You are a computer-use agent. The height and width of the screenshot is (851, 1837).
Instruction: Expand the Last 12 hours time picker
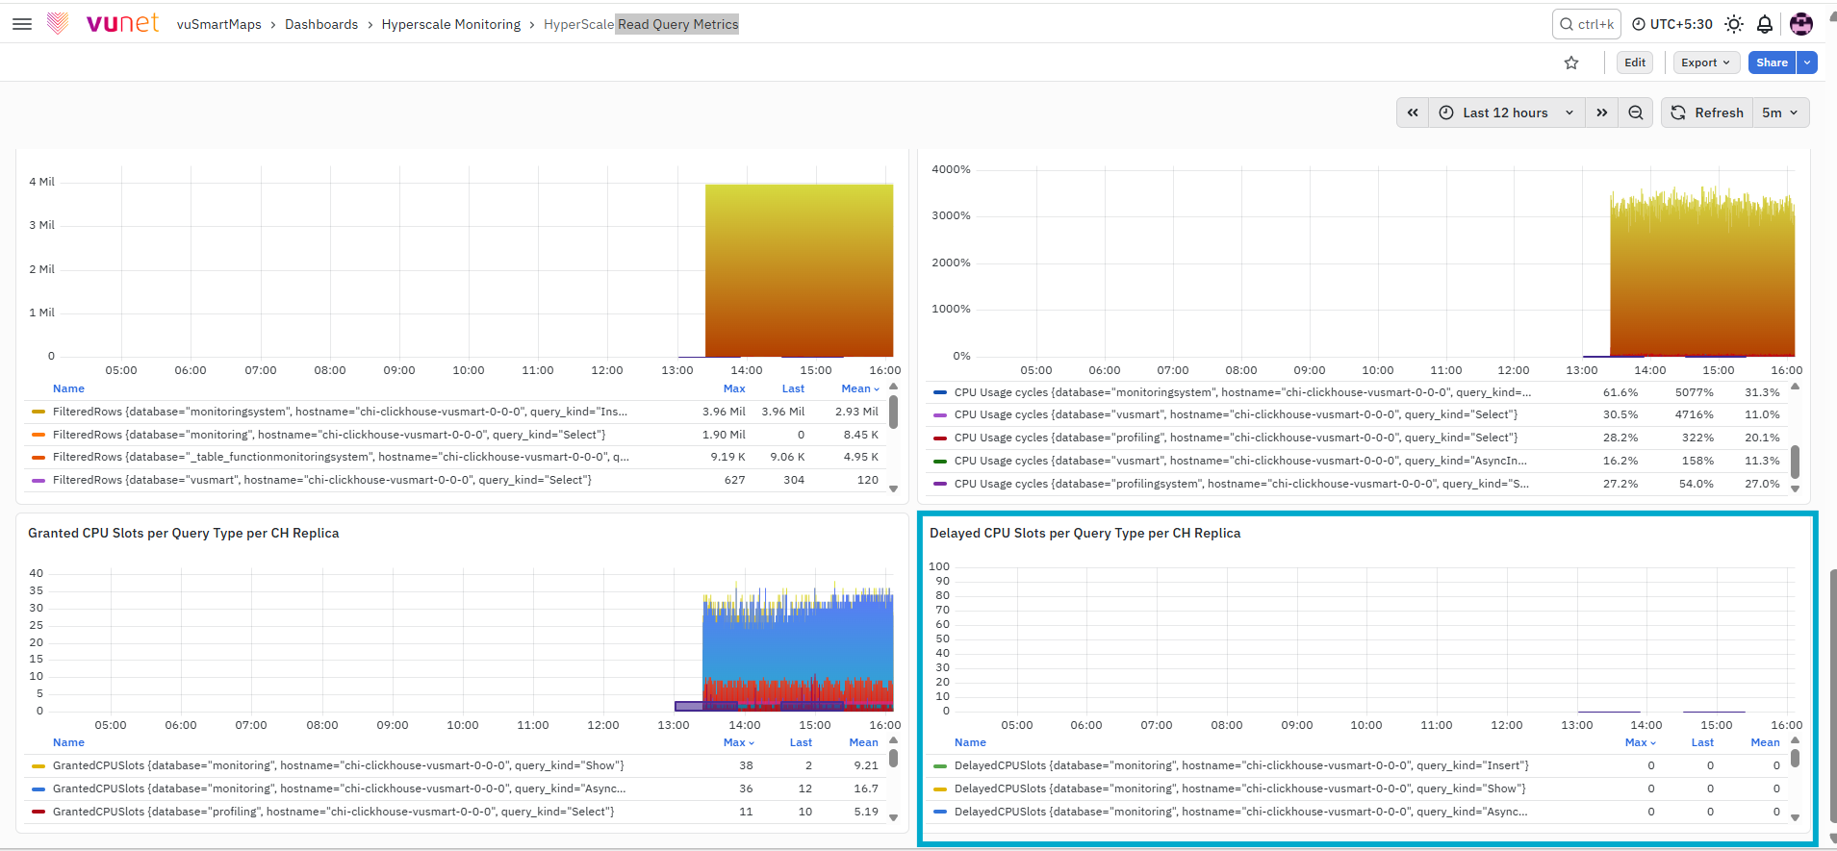pos(1507,113)
